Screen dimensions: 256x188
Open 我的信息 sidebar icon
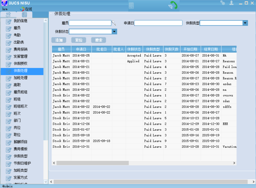pyautogui.click(x=9, y=22)
